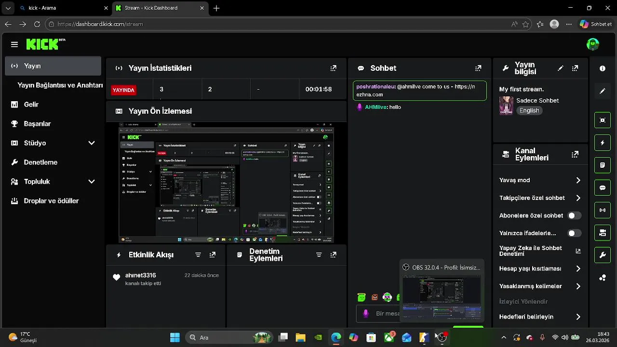Open Windows Start menu
The width and height of the screenshot is (617, 347).
pyautogui.click(x=175, y=337)
